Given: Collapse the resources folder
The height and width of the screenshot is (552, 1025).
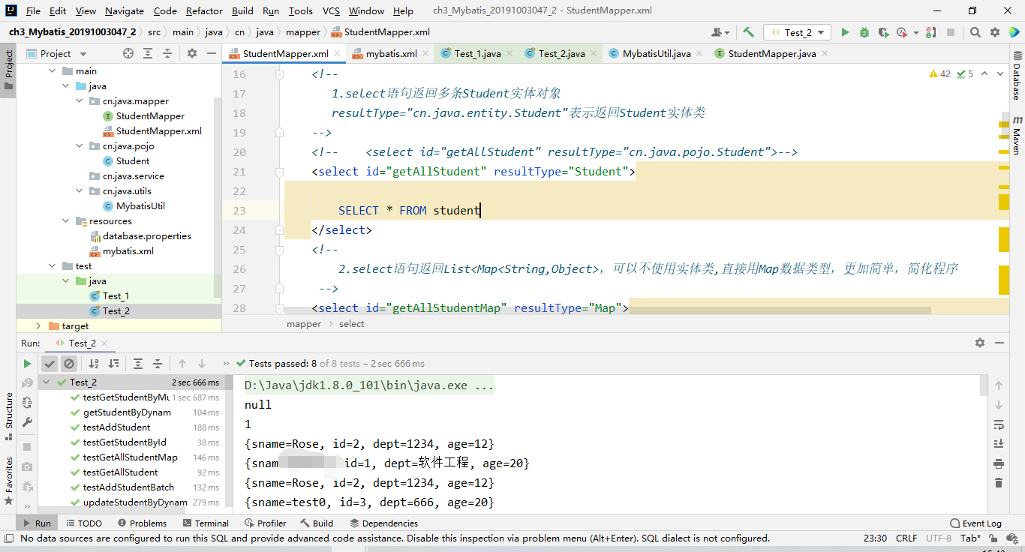Looking at the screenshot, I should (66, 221).
